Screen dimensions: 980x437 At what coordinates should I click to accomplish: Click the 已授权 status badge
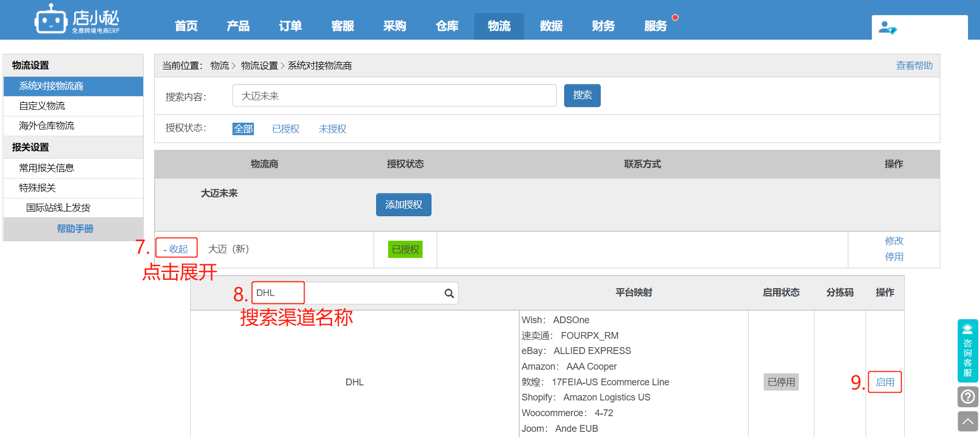(x=405, y=250)
